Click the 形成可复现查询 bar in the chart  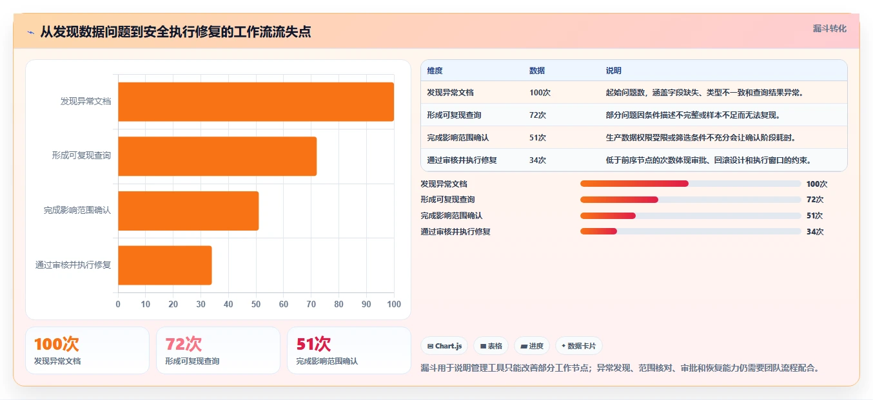(x=217, y=156)
